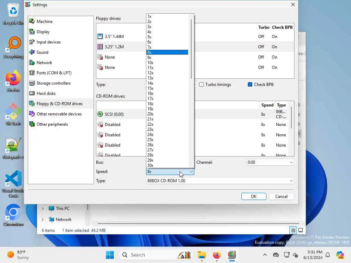Open the notifications bell icon
This screenshot has height=263, width=351.
tap(328, 255)
